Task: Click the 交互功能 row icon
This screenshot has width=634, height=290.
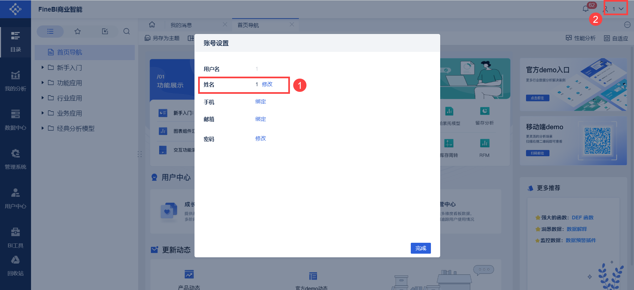Action: (x=163, y=150)
